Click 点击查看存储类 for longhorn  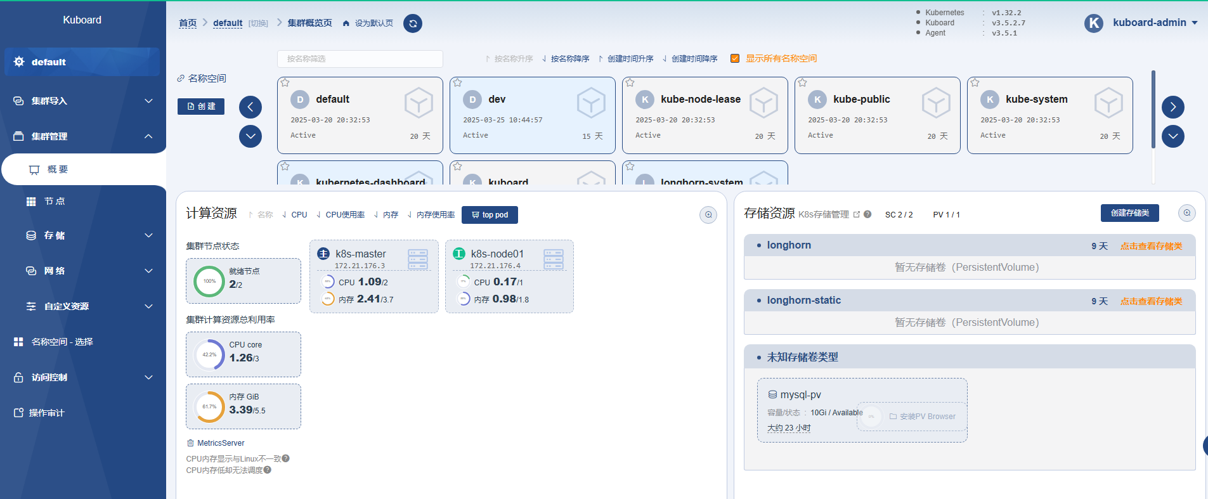pyautogui.click(x=1151, y=246)
